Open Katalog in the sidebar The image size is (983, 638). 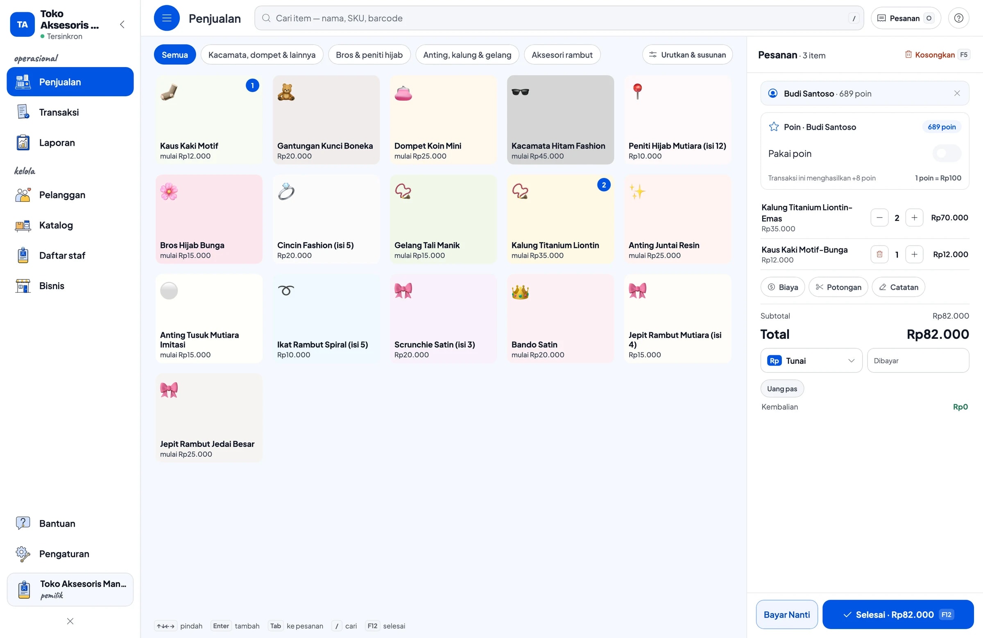(x=70, y=225)
